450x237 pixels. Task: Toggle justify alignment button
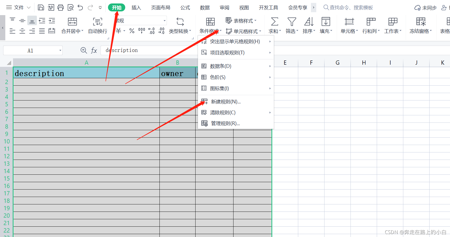click(x=42, y=31)
